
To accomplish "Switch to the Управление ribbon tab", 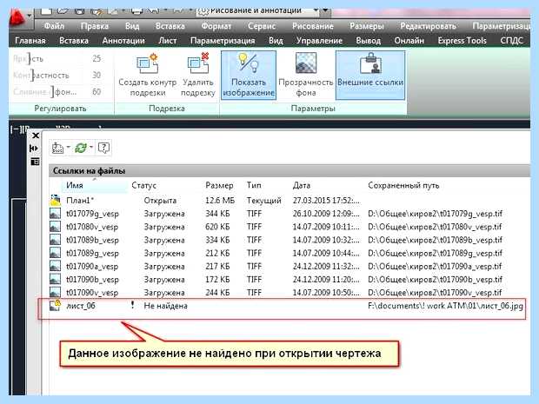I will (x=319, y=41).
